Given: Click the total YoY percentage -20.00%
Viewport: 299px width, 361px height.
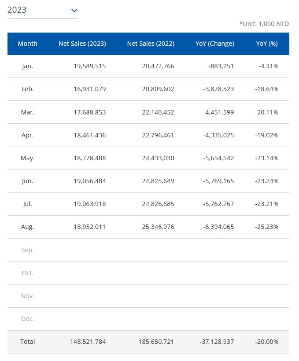Looking at the screenshot, I should tap(267, 342).
